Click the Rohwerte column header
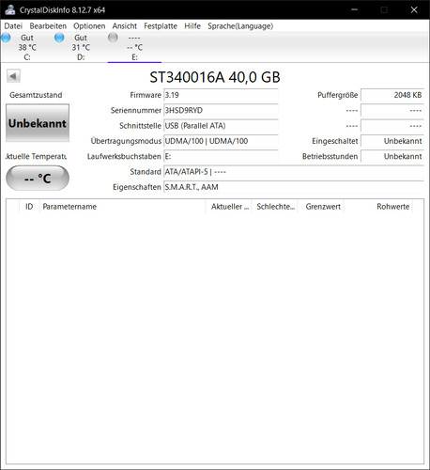Viewport: 430px width, 470px height. [x=378, y=207]
